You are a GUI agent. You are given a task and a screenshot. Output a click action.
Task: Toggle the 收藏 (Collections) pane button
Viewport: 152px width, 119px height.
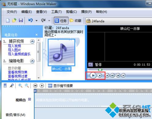(76, 21)
